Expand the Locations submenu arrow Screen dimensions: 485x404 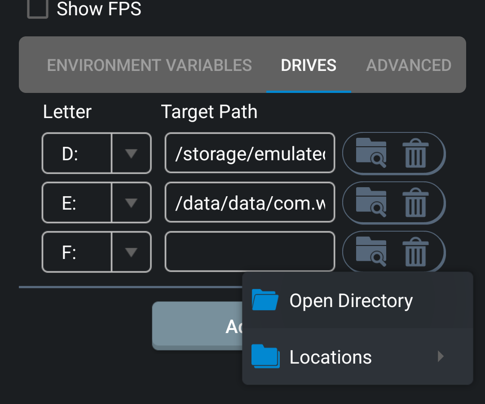441,356
